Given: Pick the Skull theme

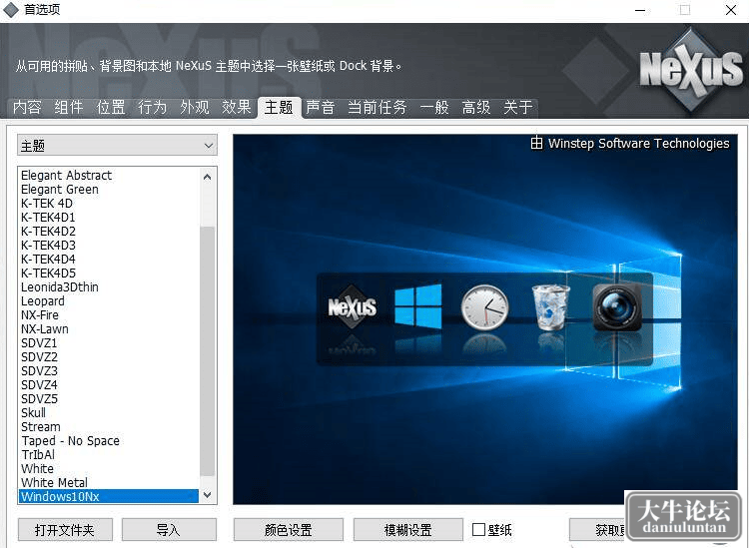Looking at the screenshot, I should [109, 412].
